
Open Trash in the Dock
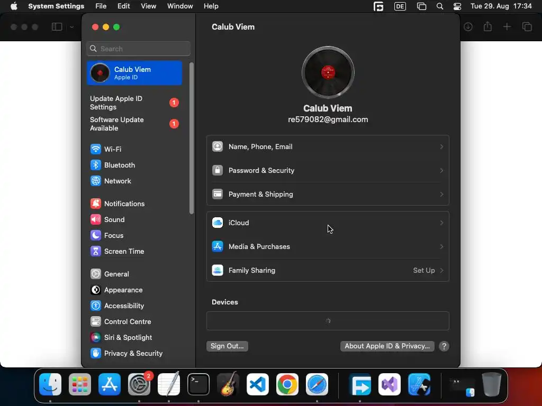click(492, 384)
